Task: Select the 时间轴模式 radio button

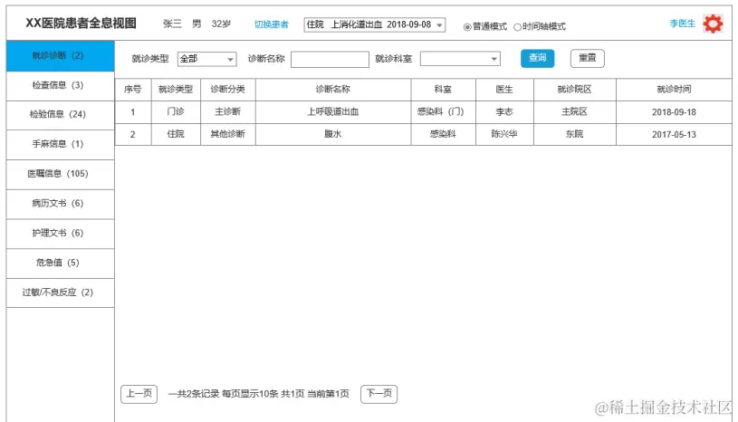Action: pos(517,27)
